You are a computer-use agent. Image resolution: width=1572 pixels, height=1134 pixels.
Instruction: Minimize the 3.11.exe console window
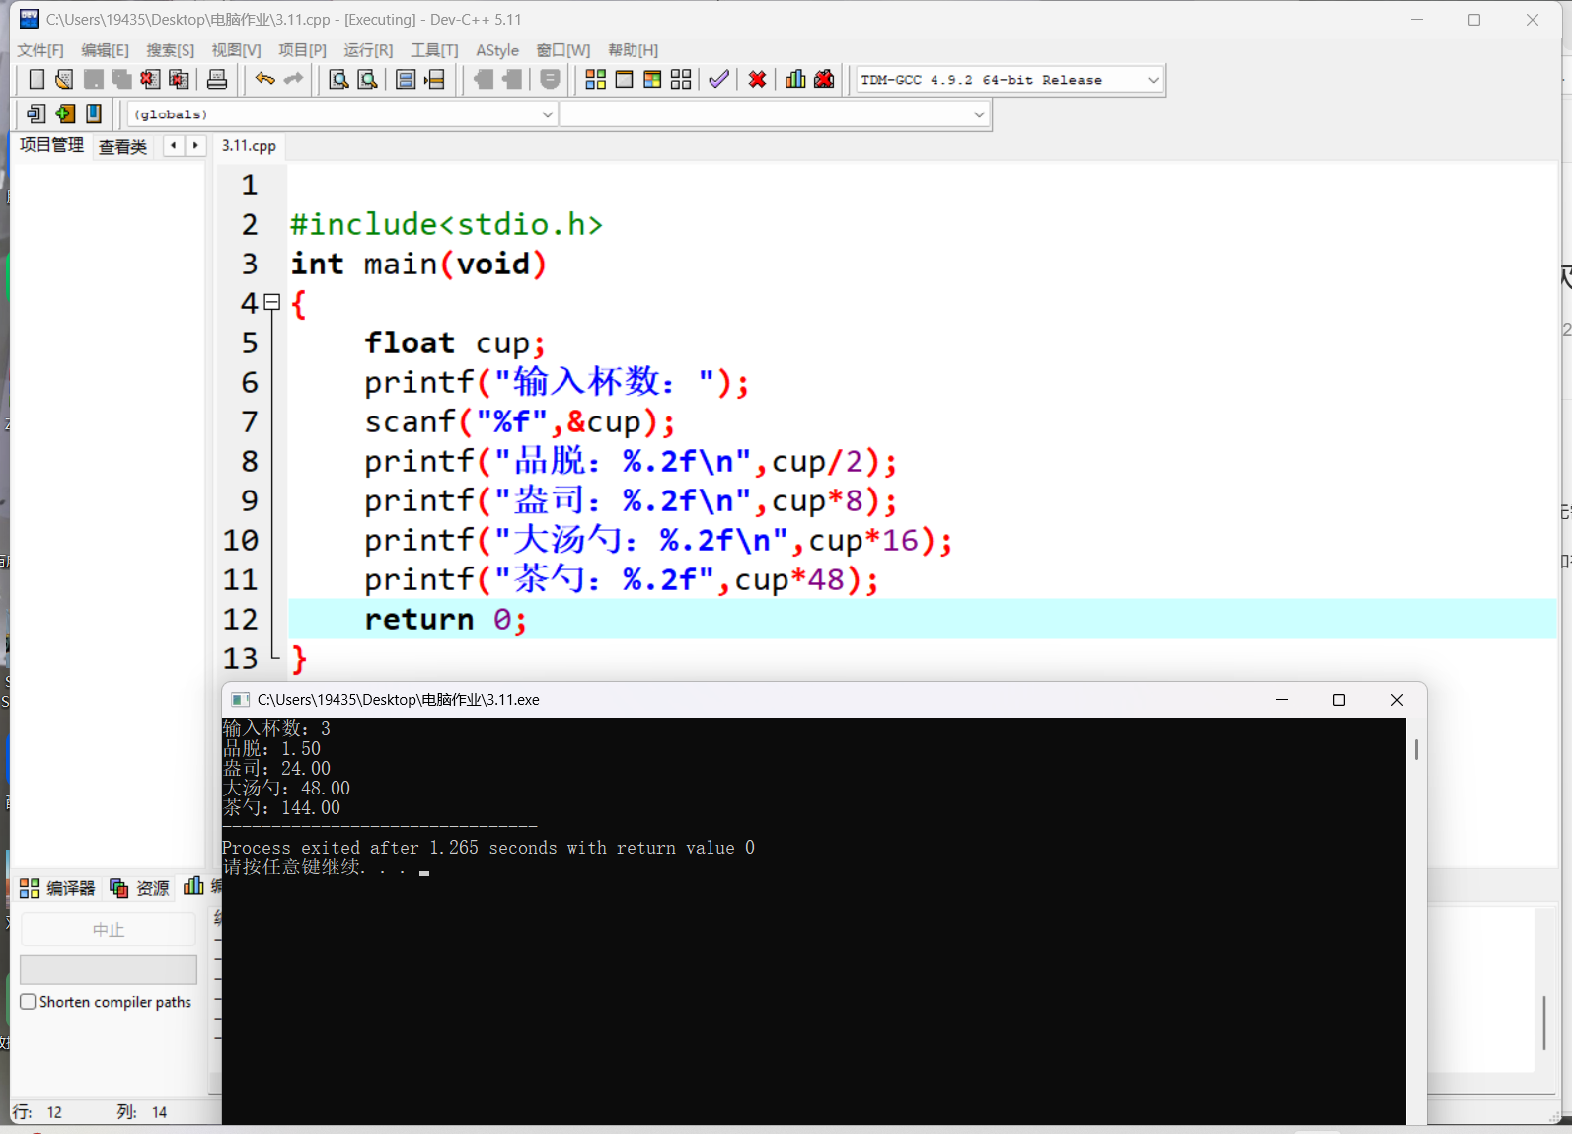pyautogui.click(x=1282, y=700)
